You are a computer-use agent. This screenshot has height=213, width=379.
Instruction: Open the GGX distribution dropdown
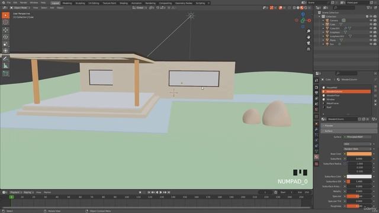(358, 144)
